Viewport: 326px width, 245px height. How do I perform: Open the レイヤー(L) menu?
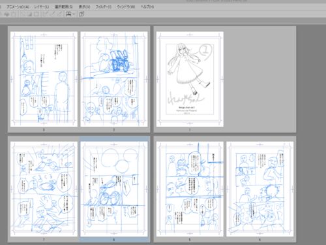coord(42,7)
